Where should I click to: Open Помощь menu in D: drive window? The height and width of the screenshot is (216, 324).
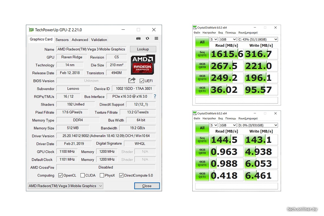tap(231, 118)
